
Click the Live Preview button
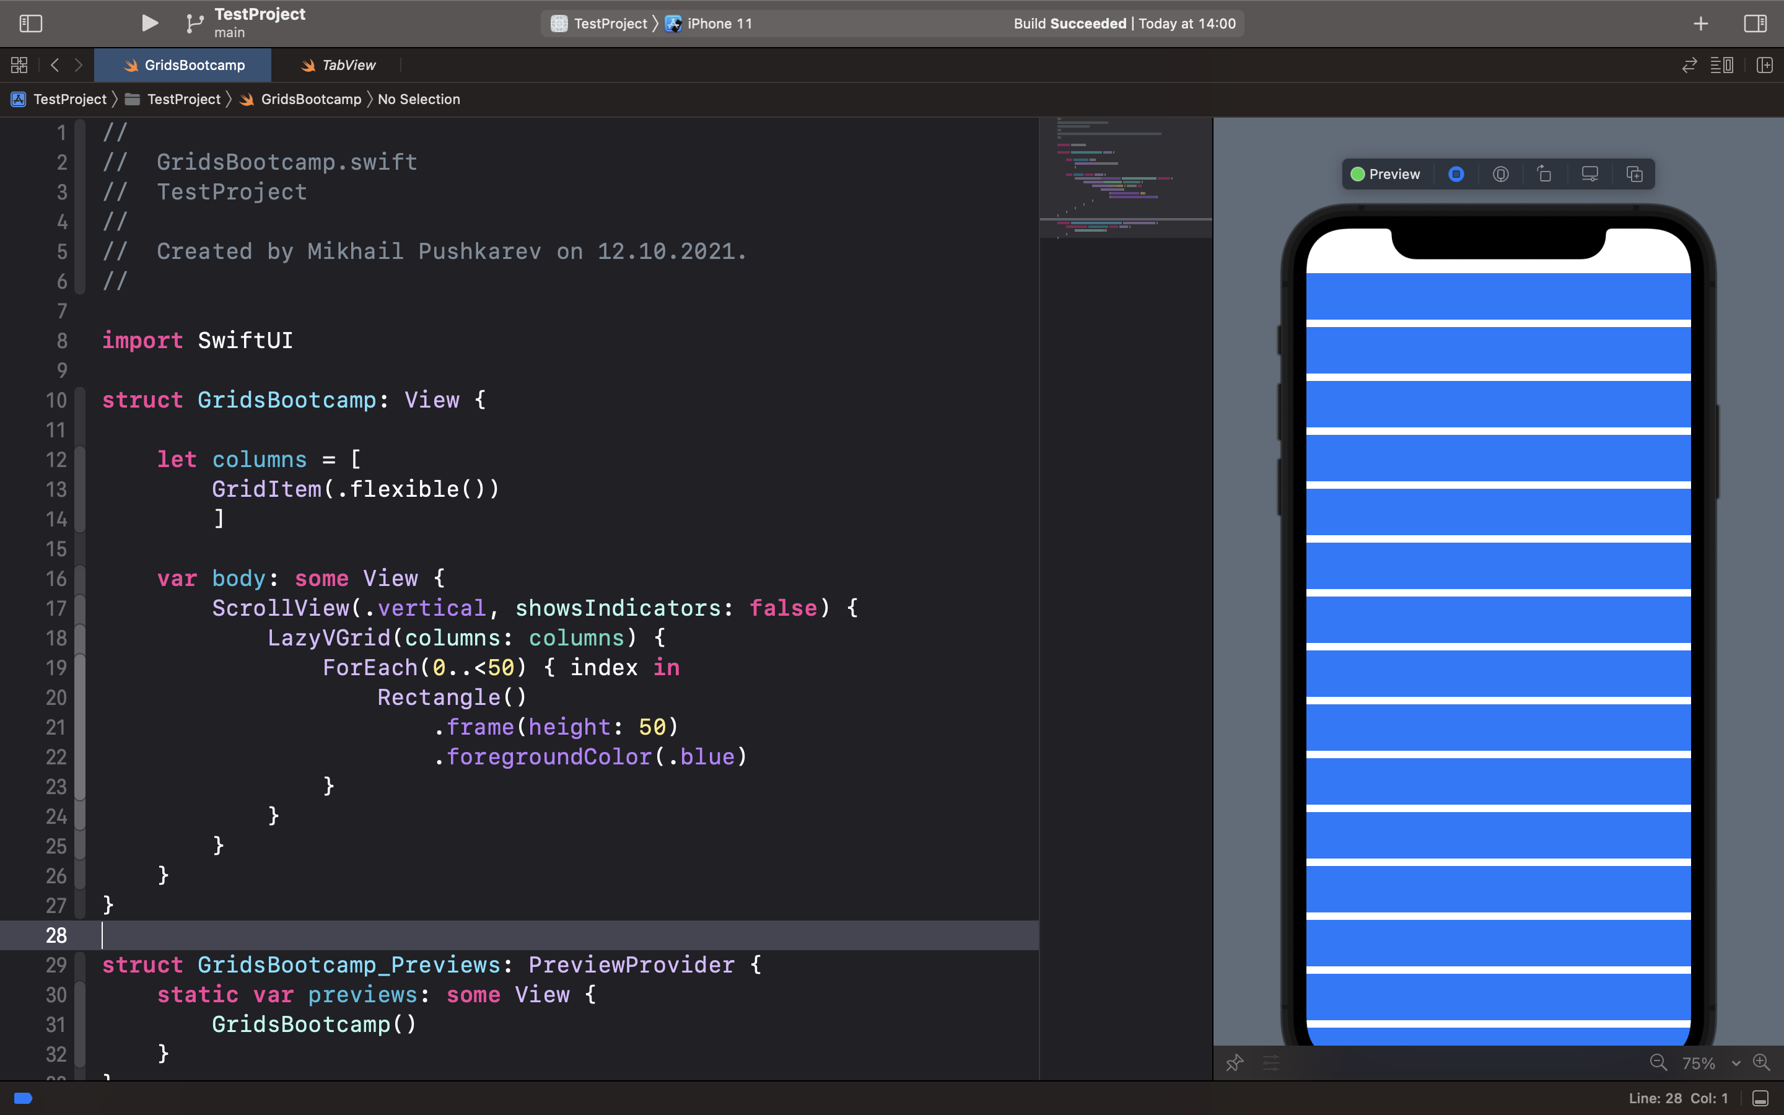(1456, 174)
